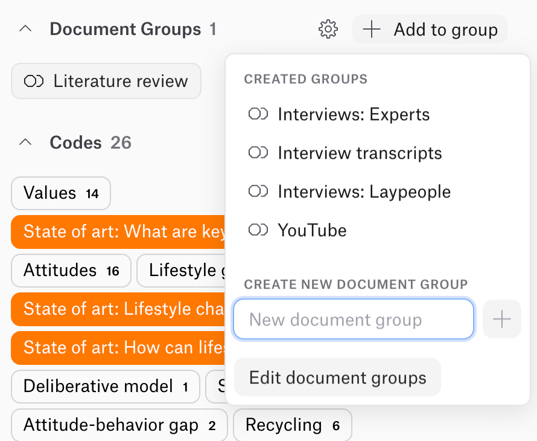Open the Add to group dropdown
The image size is (537, 441).
[x=430, y=29]
